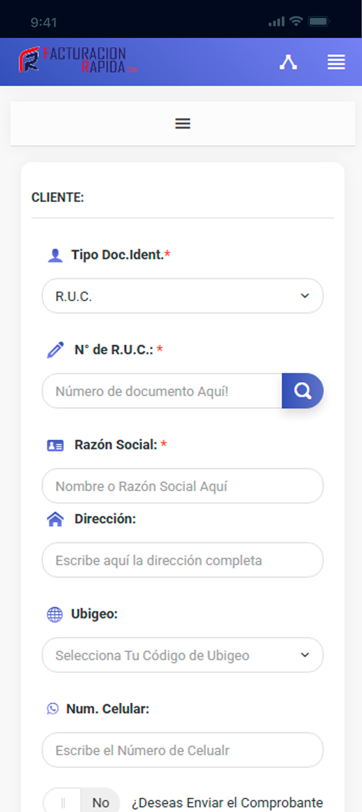This screenshot has width=362, height=812.
Task: Click the ¿Deseas Enviar el Comprobante label
Action: point(227,803)
